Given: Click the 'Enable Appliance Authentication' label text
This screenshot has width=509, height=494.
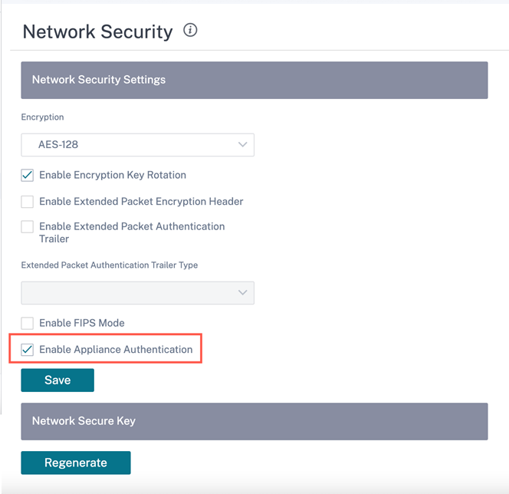Looking at the screenshot, I should 116,350.
